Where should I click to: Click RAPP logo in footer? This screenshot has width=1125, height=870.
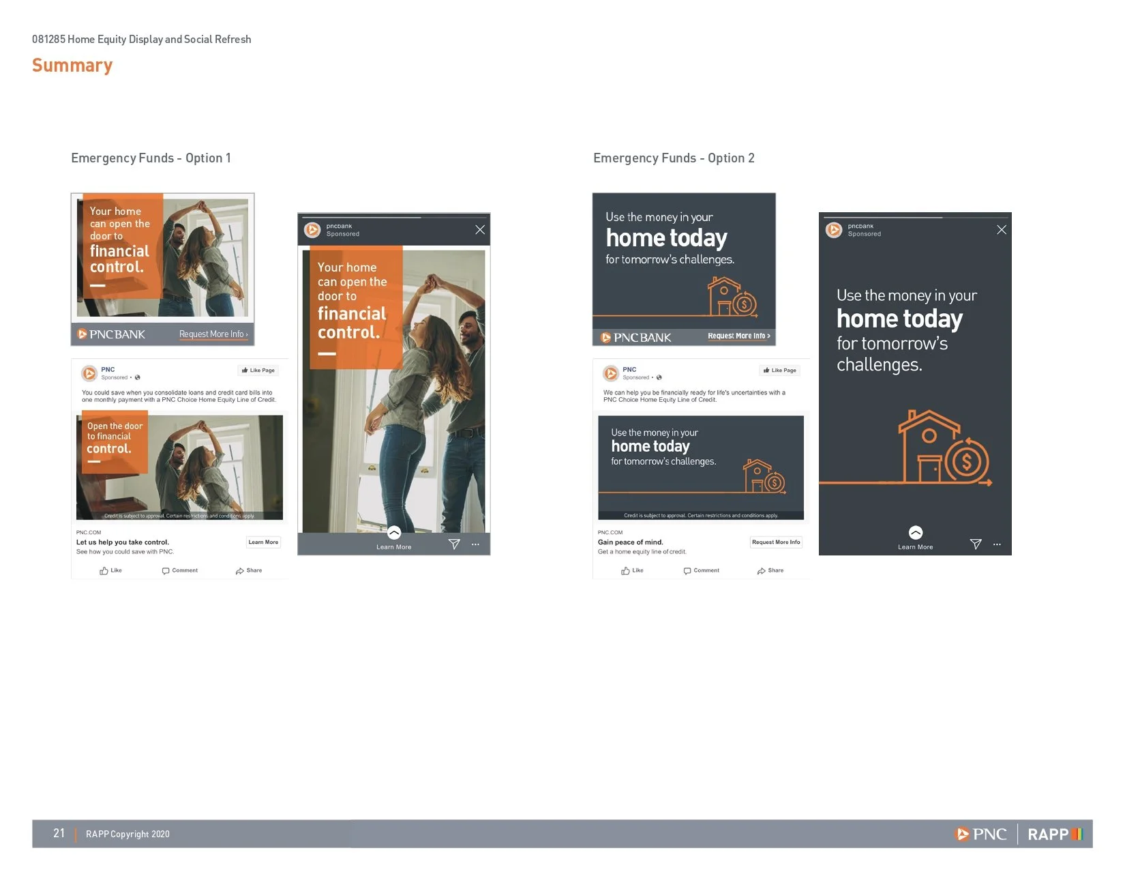tap(1055, 834)
